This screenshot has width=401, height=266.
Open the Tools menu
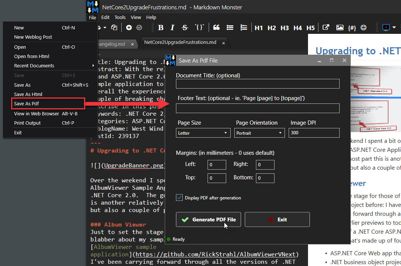tap(120, 17)
